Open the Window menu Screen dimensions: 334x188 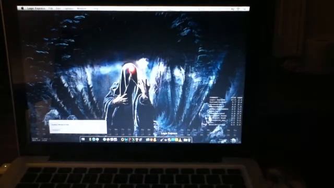click(x=81, y=8)
